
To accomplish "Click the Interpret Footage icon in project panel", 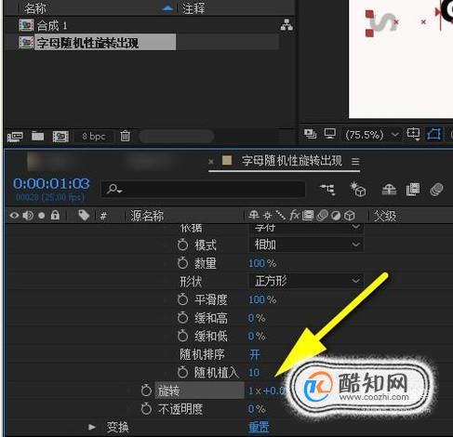I will click(15, 136).
